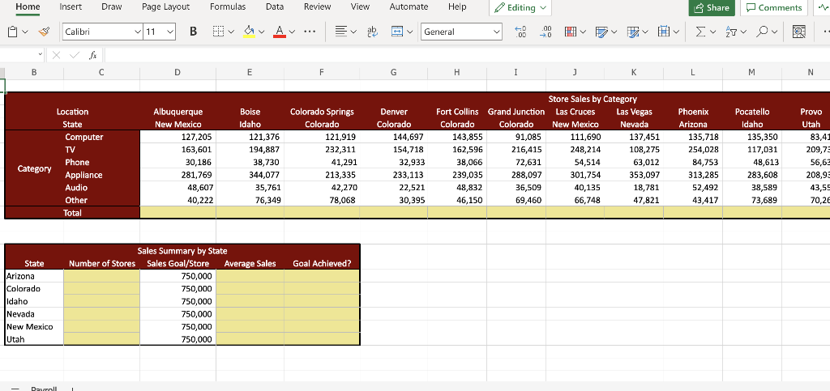Click the Cell Styles icon

click(601, 32)
